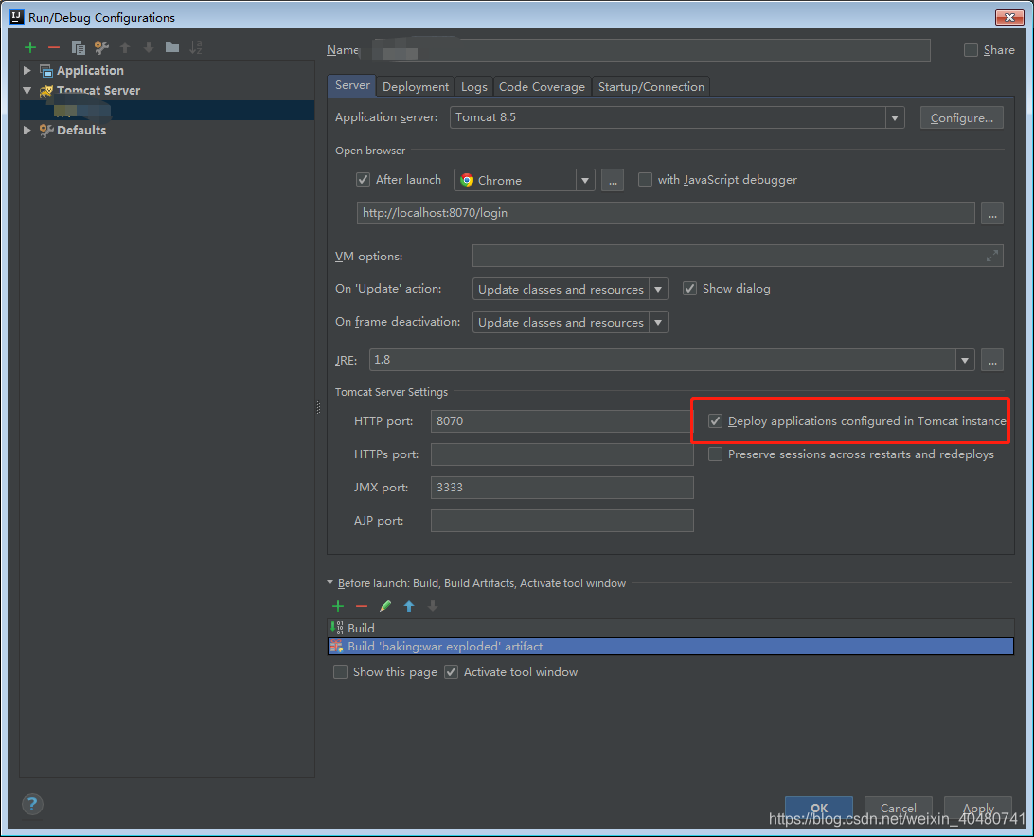Copy configuration icon in left toolbar
1034x837 pixels.
pyautogui.click(x=78, y=47)
